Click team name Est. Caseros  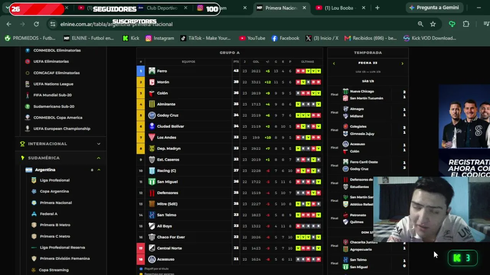point(168,160)
